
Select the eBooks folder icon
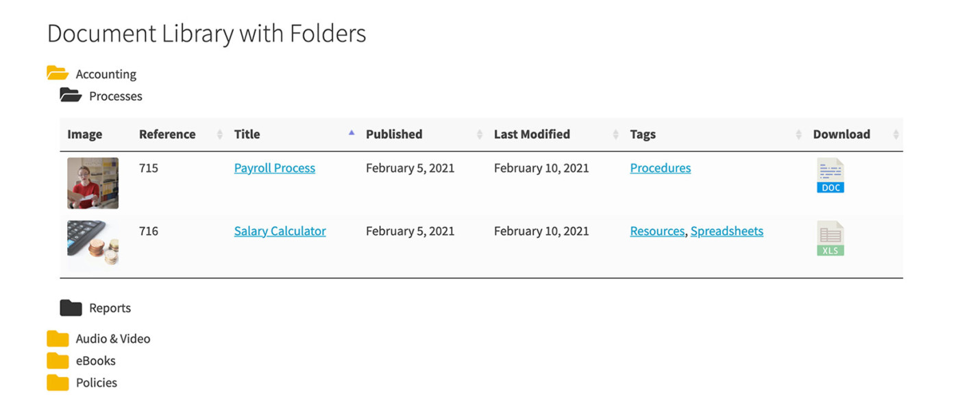point(58,360)
